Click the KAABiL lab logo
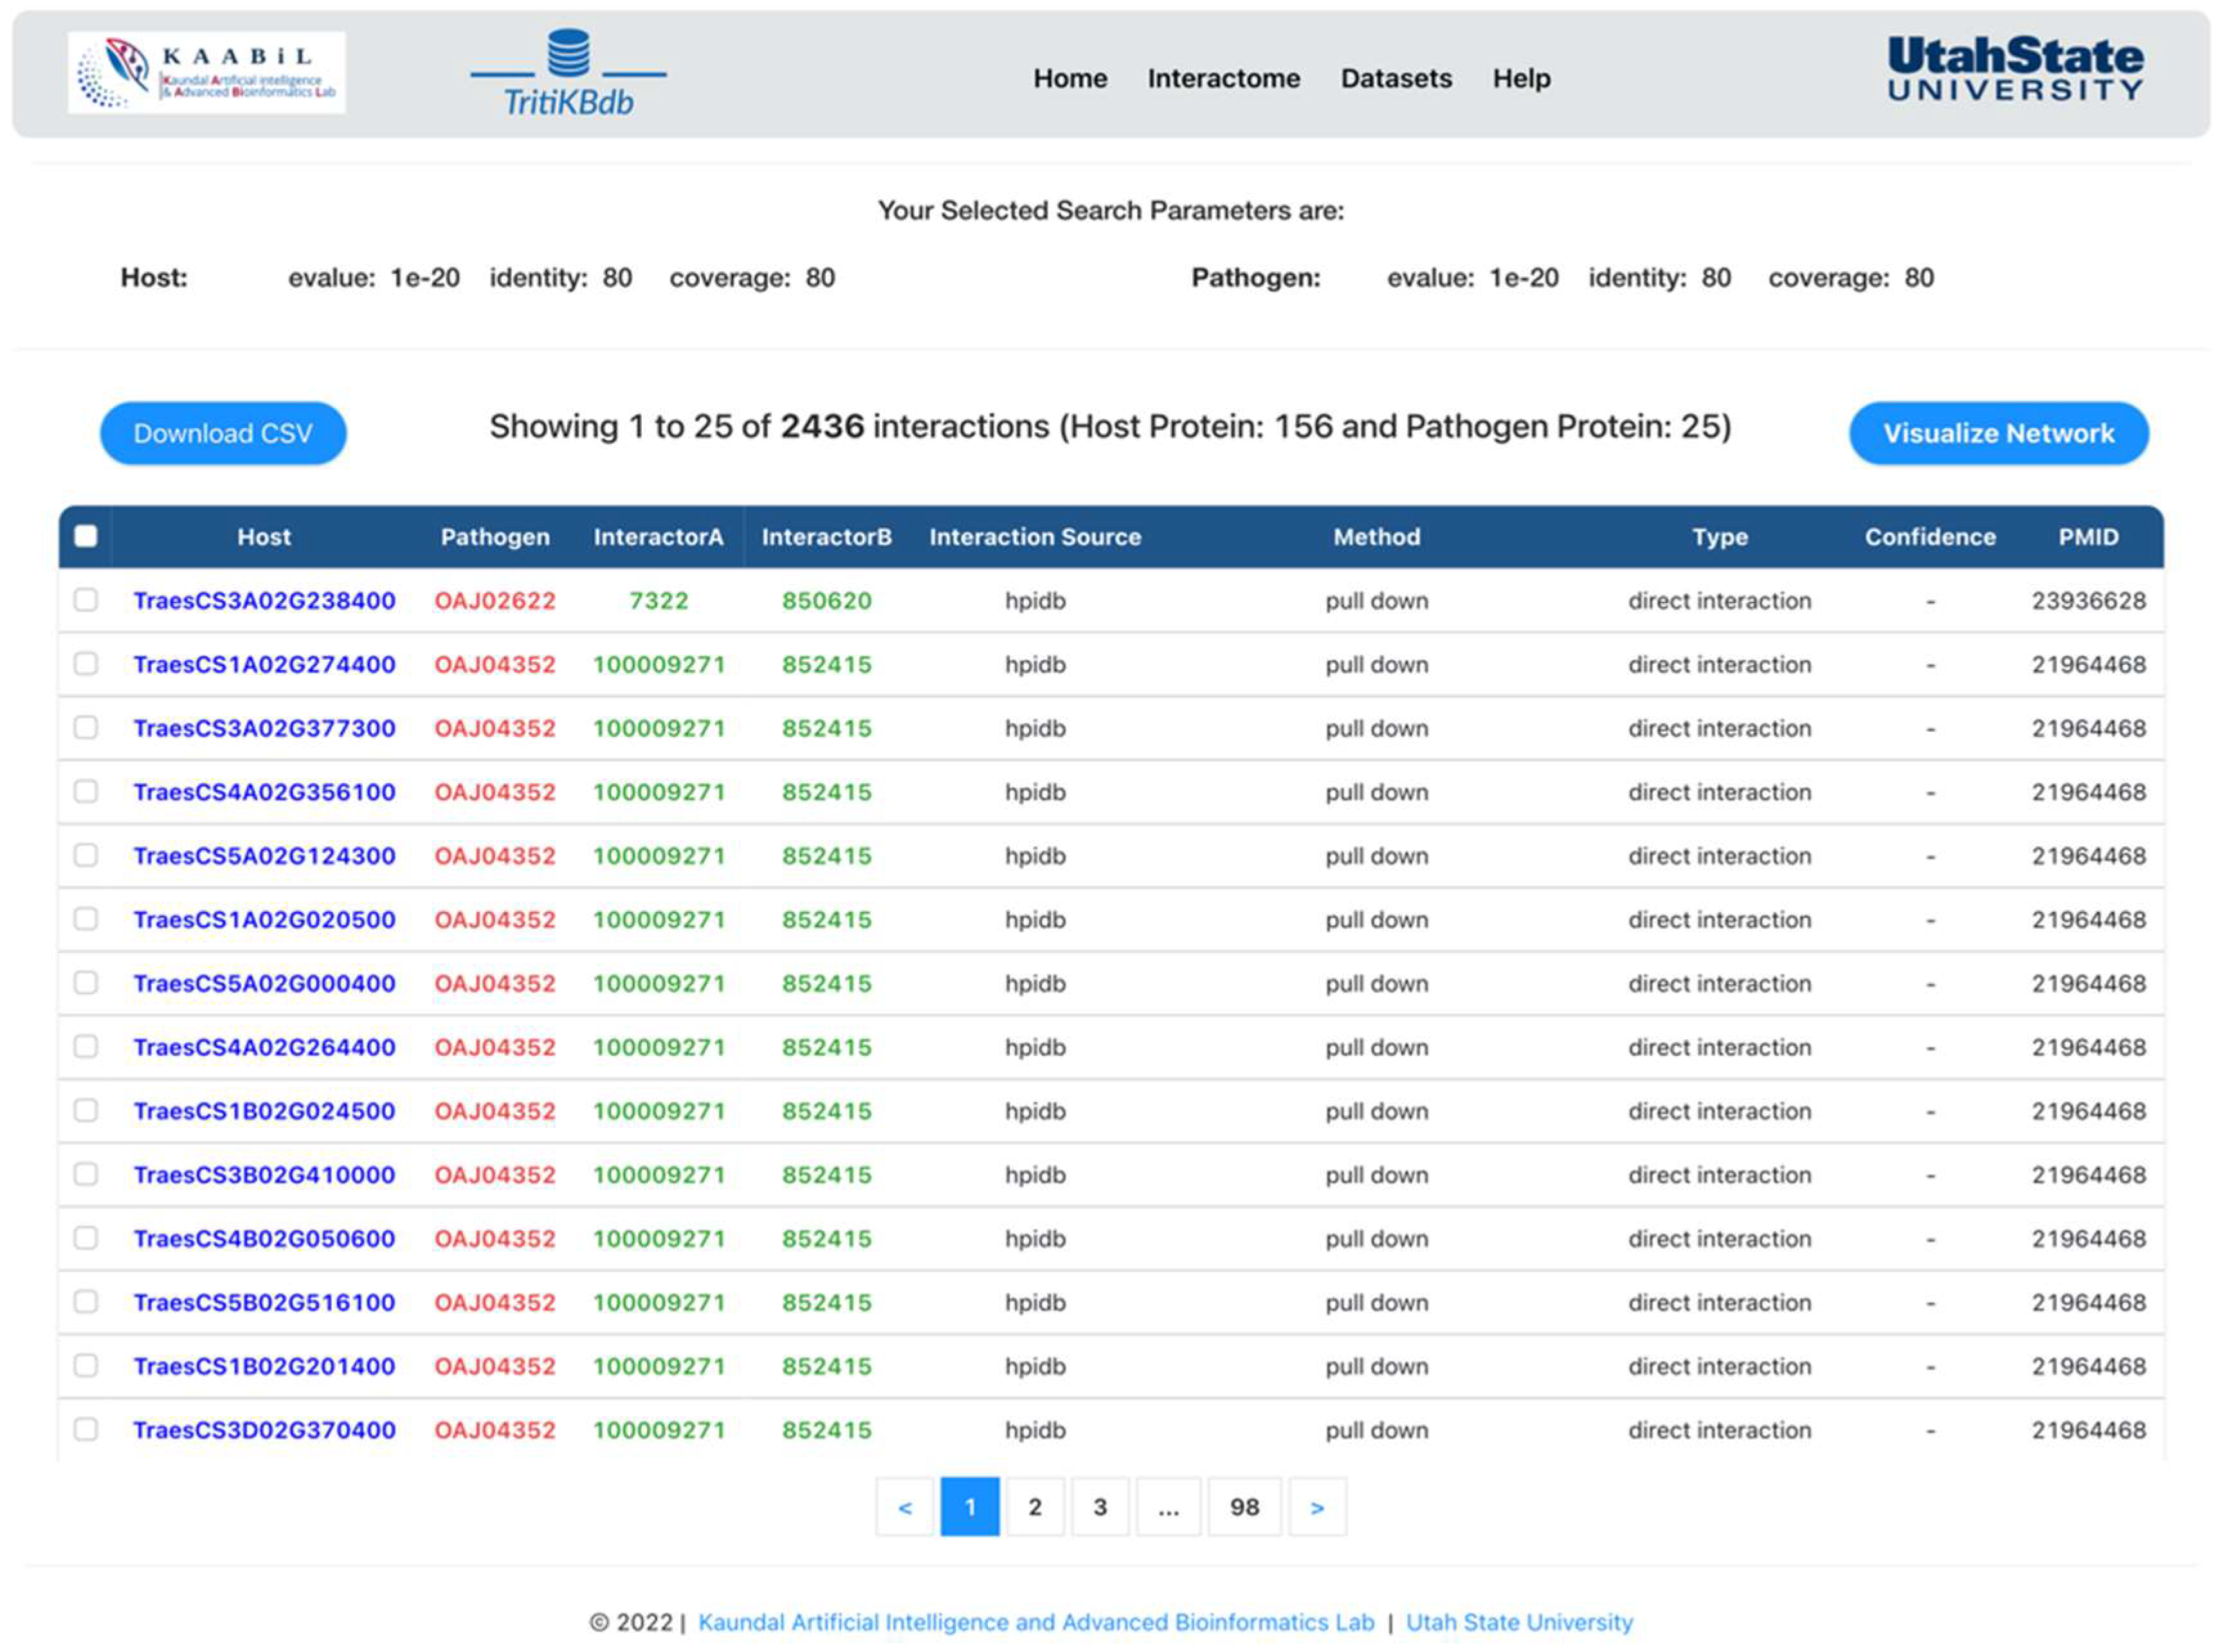This screenshot has height=1652, width=2220. click(x=206, y=72)
